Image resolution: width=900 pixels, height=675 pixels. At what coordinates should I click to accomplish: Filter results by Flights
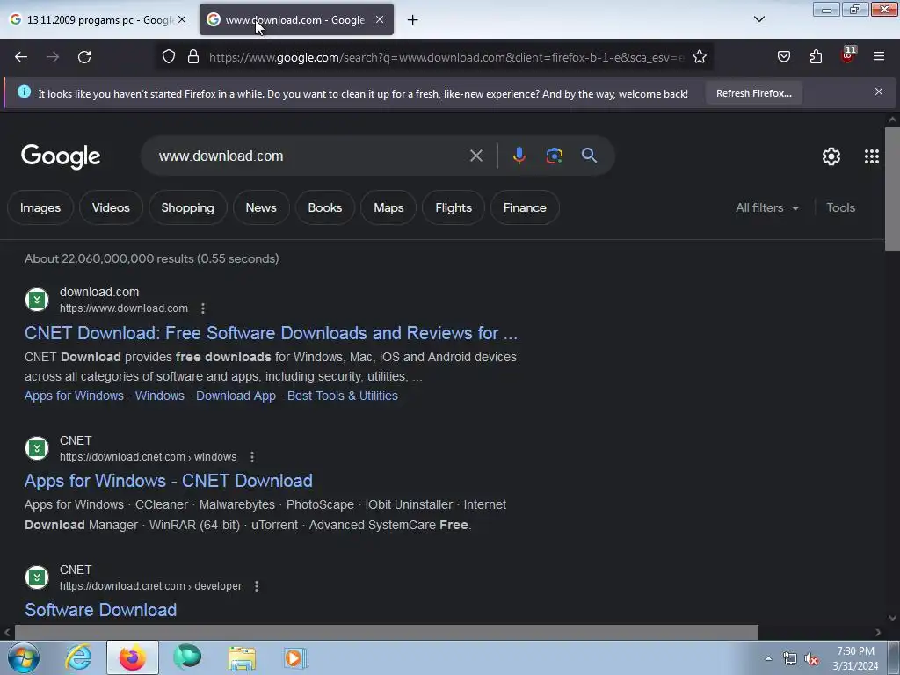point(454,207)
